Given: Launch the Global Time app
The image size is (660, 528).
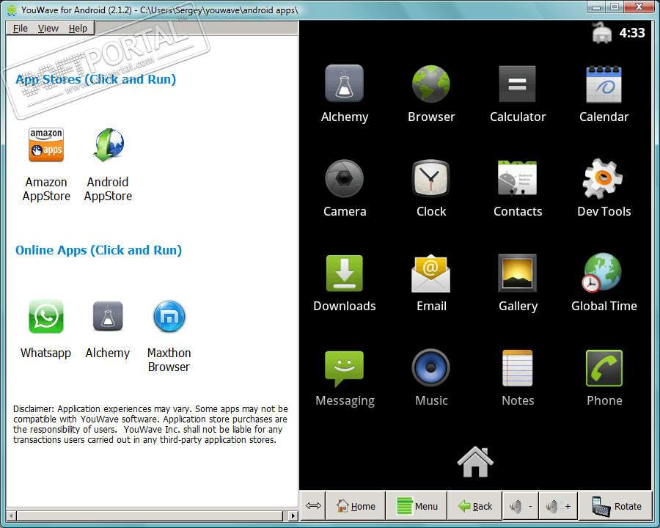Looking at the screenshot, I should click(x=602, y=272).
